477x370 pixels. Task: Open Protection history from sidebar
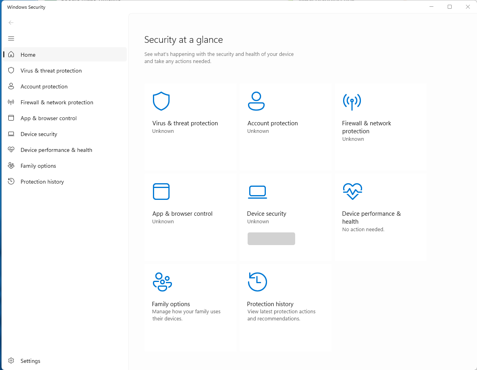pos(65,181)
